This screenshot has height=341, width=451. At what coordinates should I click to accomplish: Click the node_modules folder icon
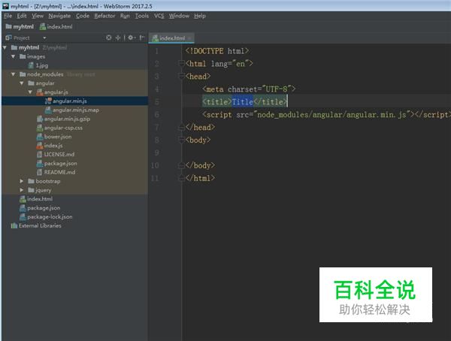click(x=23, y=74)
